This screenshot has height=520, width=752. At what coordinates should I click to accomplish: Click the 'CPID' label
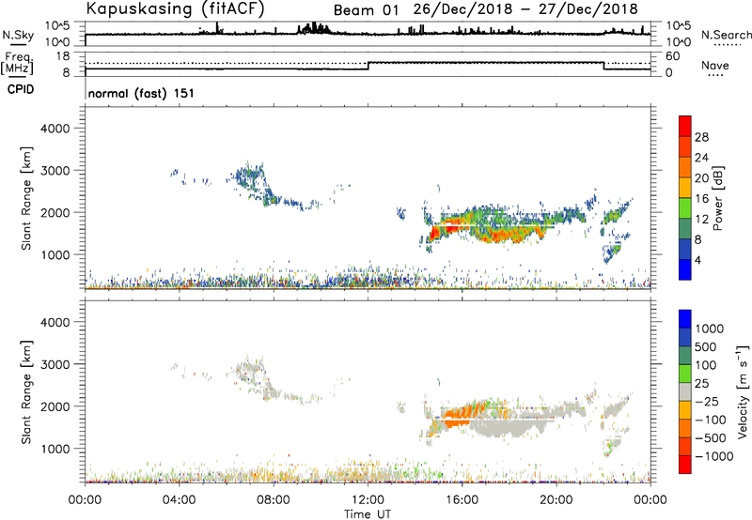click(21, 89)
